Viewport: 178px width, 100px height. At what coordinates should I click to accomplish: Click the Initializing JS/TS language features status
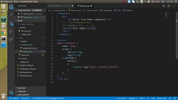pos(48,98)
